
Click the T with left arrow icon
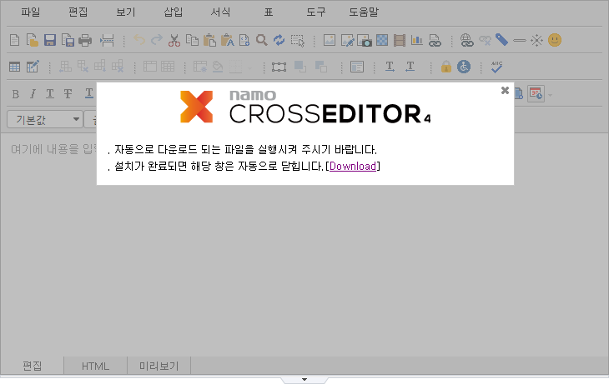pos(410,67)
